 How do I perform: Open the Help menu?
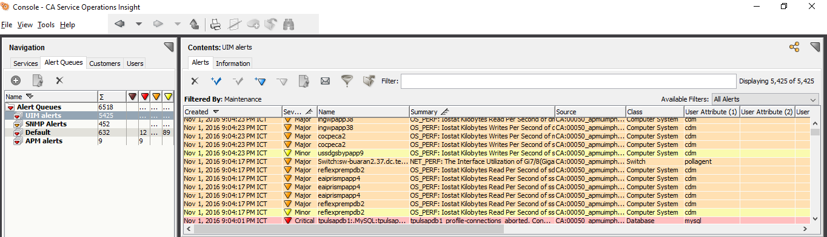point(68,25)
